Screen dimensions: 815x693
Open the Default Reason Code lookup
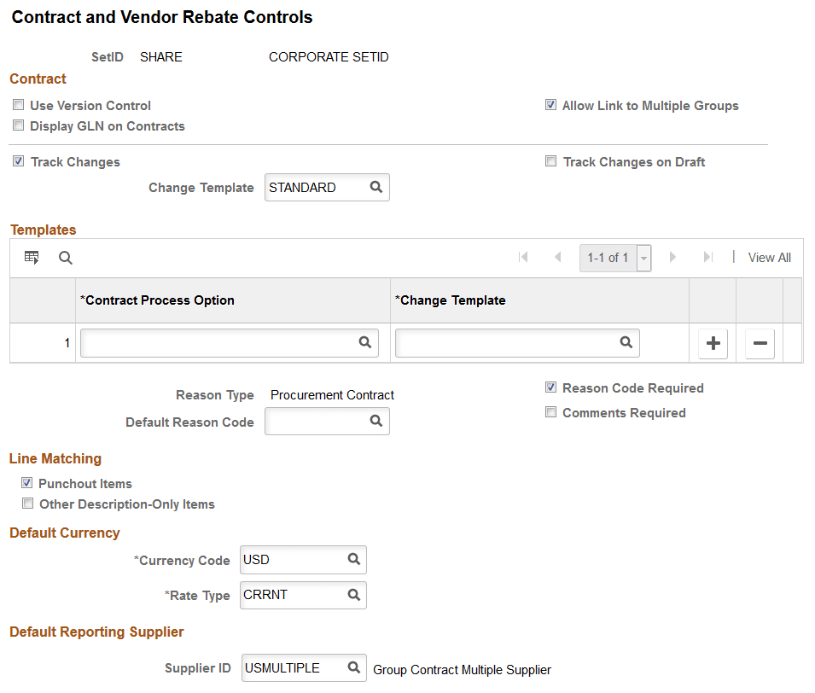376,421
